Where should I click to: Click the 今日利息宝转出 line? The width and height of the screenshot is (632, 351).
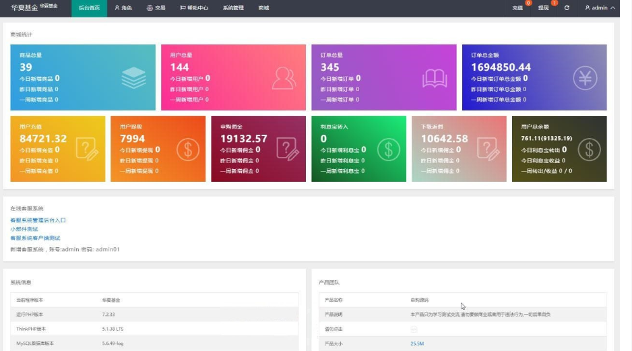(544, 150)
